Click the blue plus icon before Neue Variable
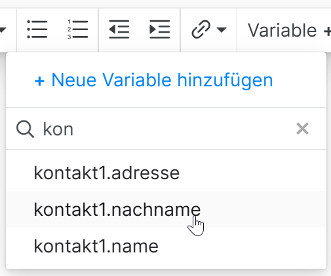This screenshot has width=331, height=276. pyautogui.click(x=39, y=81)
